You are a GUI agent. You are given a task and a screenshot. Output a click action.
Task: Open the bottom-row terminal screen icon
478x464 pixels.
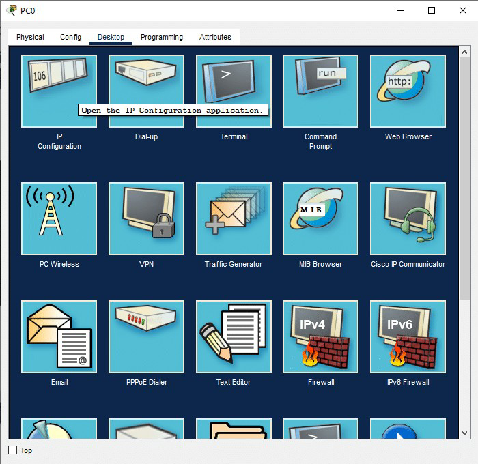click(x=321, y=429)
